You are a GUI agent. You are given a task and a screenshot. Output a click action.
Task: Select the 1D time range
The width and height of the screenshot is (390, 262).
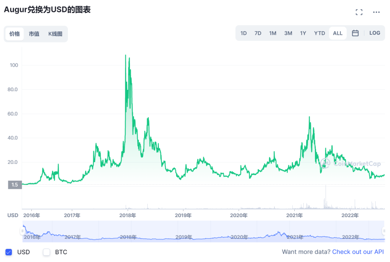click(243, 33)
